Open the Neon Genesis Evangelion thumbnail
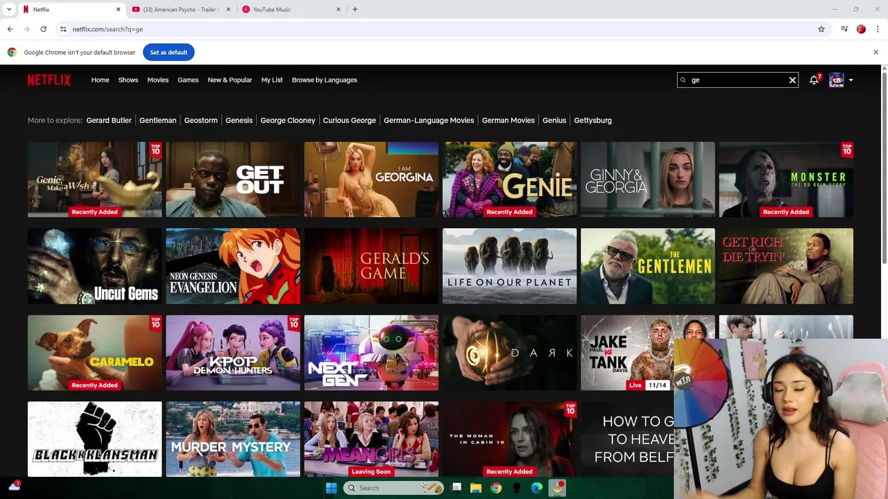888x499 pixels. pos(233,266)
